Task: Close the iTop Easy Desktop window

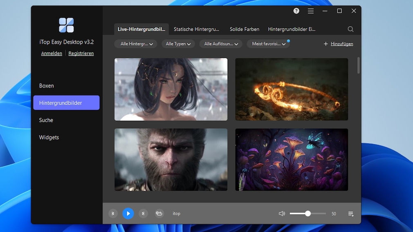Action: 354,11
